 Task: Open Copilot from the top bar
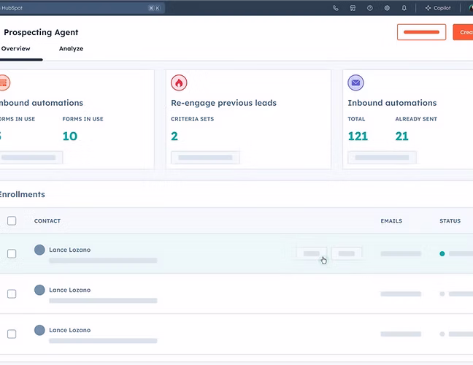coord(438,8)
